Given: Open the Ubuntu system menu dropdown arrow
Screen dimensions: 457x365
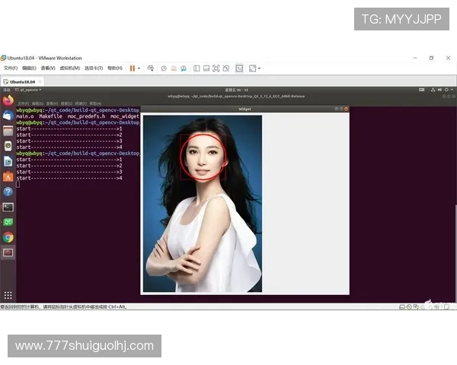Looking at the screenshot, I should pos(452,90).
